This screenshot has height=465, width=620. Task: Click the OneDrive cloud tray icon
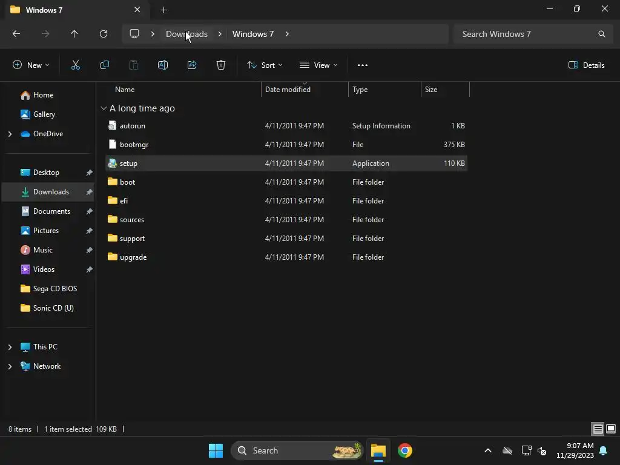(507, 450)
